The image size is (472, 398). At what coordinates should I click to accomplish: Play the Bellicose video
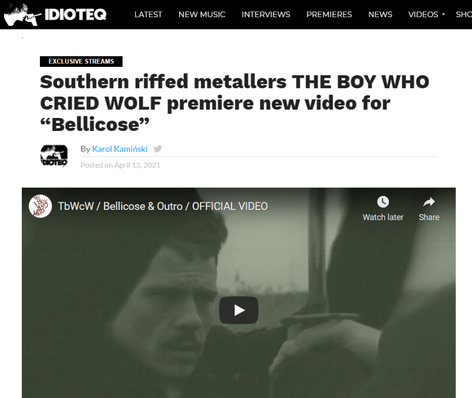(239, 310)
